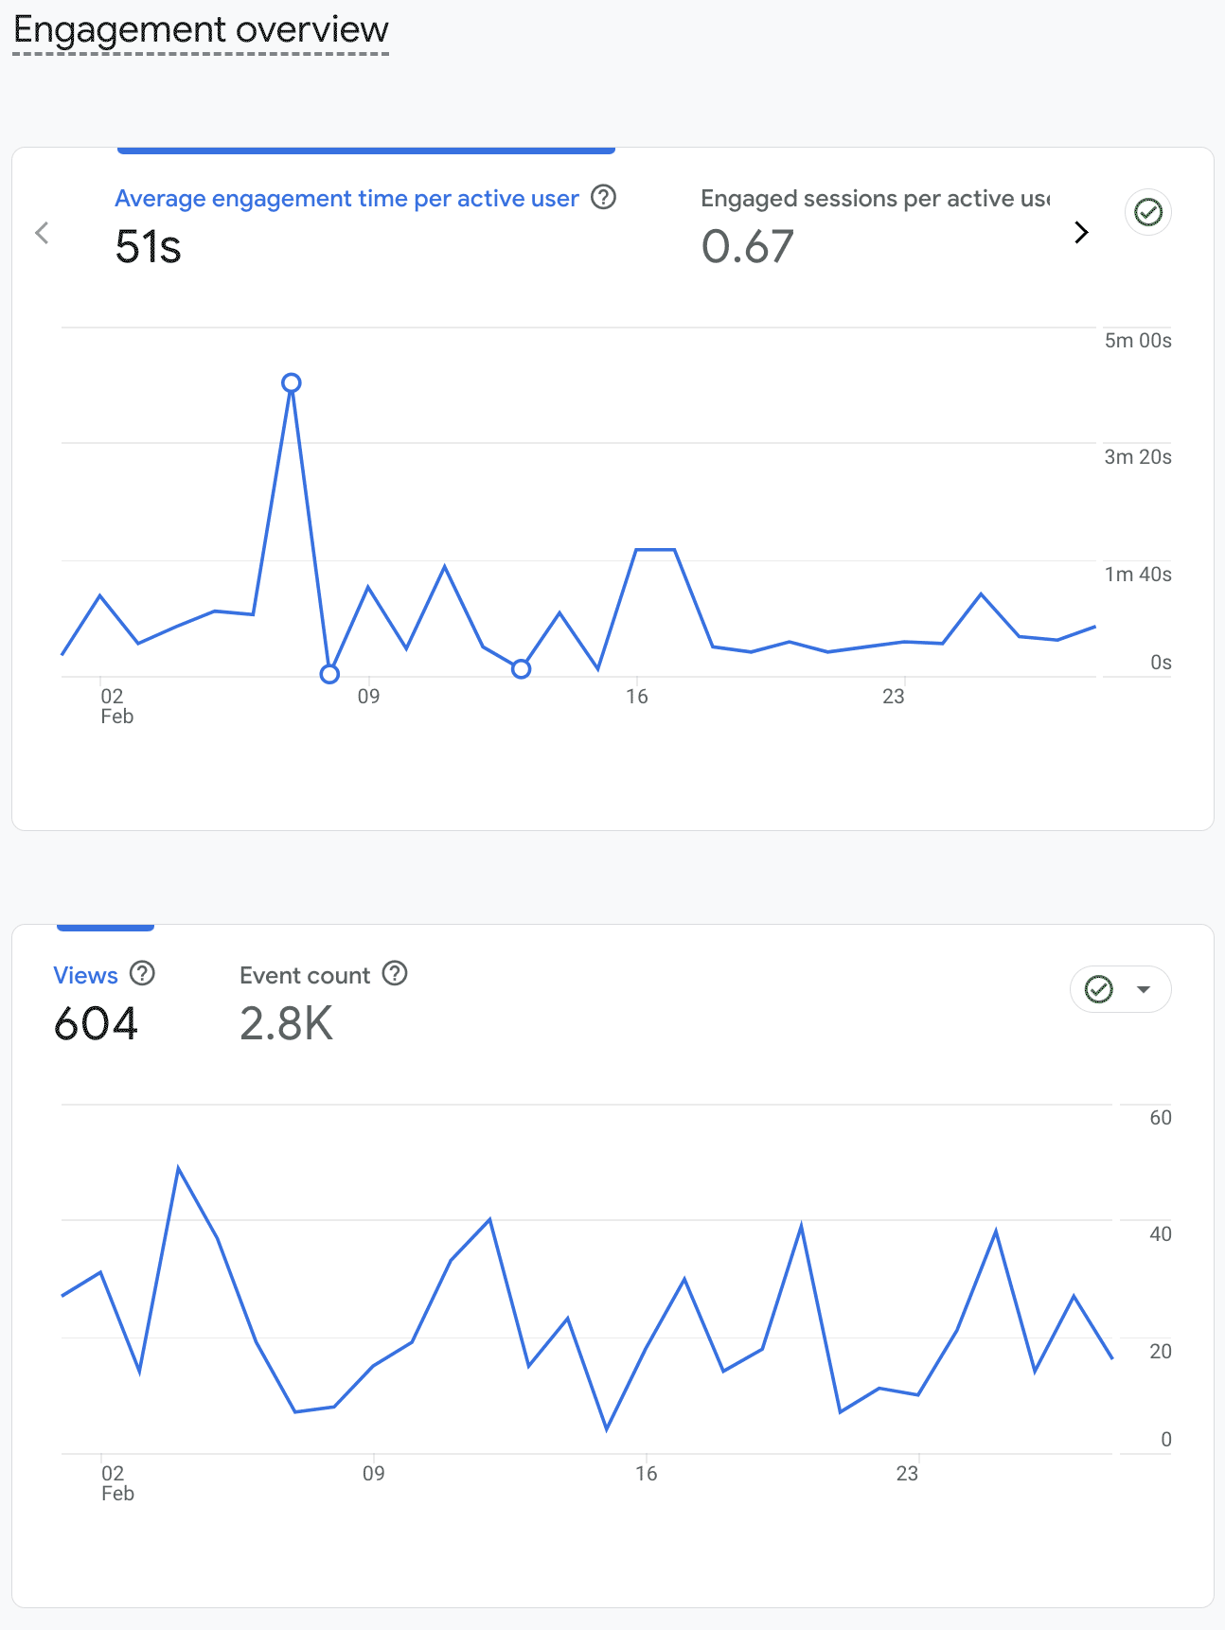Image resolution: width=1225 pixels, height=1630 pixels.
Task: Click the peak data point on engagement time chart
Action: [292, 382]
